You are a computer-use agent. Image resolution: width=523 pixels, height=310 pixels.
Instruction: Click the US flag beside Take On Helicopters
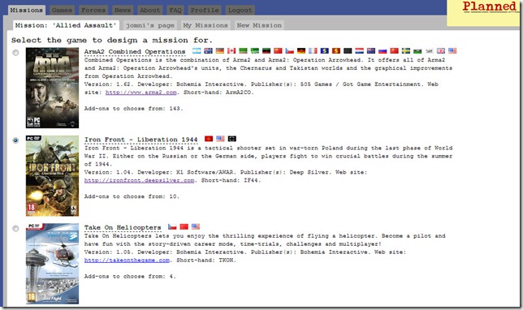(196, 226)
